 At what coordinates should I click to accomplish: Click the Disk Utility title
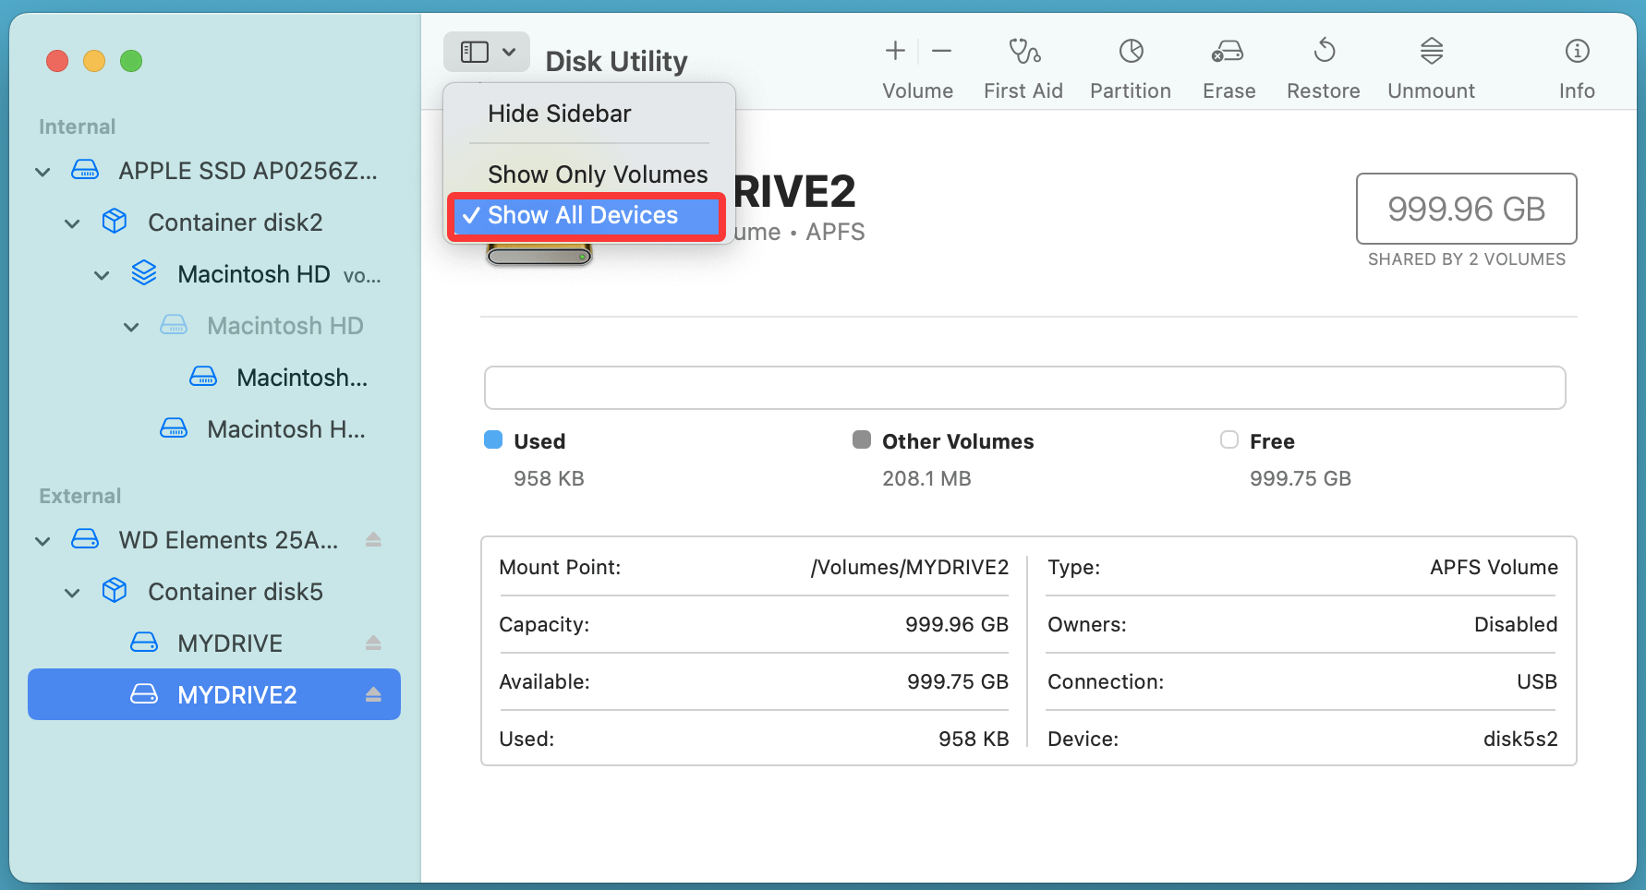(x=616, y=60)
